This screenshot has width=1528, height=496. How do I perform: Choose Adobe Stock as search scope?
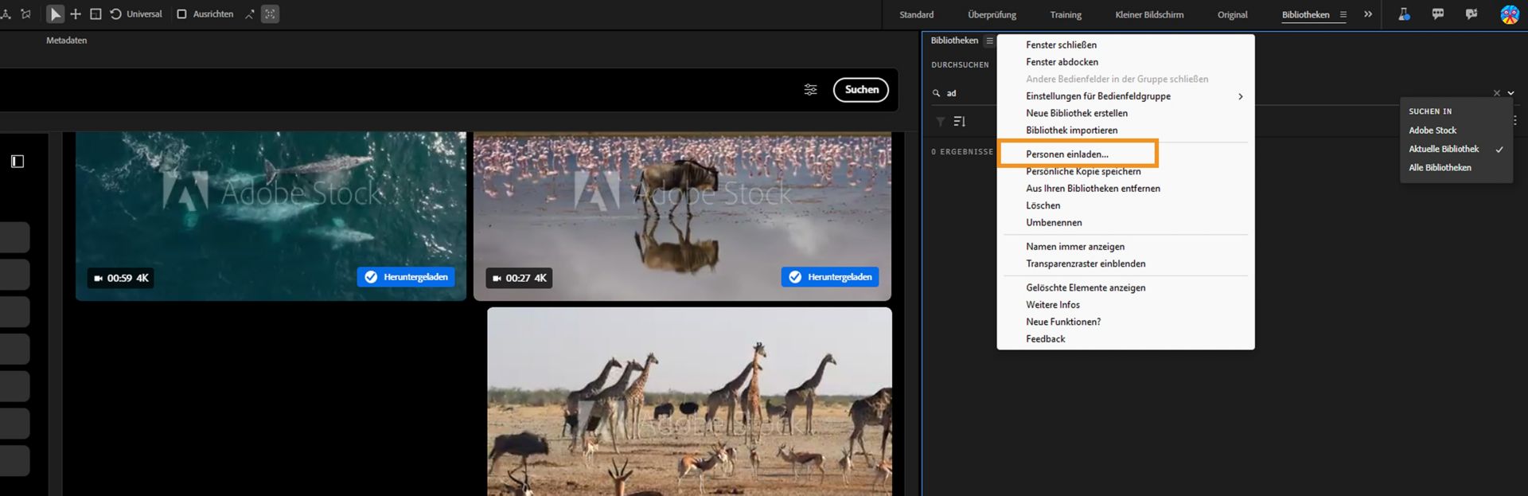pos(1432,131)
